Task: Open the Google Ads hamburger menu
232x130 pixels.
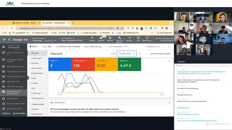Action: [x=4, y=39]
